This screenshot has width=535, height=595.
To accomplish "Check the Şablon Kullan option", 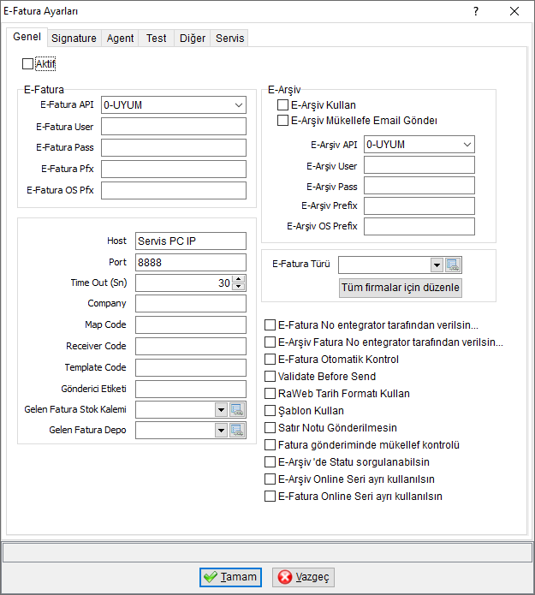I will point(270,411).
